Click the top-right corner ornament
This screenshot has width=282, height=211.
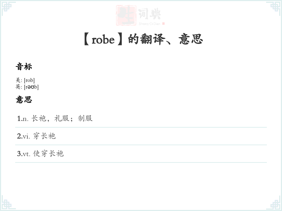pyautogui.click(x=274, y=8)
